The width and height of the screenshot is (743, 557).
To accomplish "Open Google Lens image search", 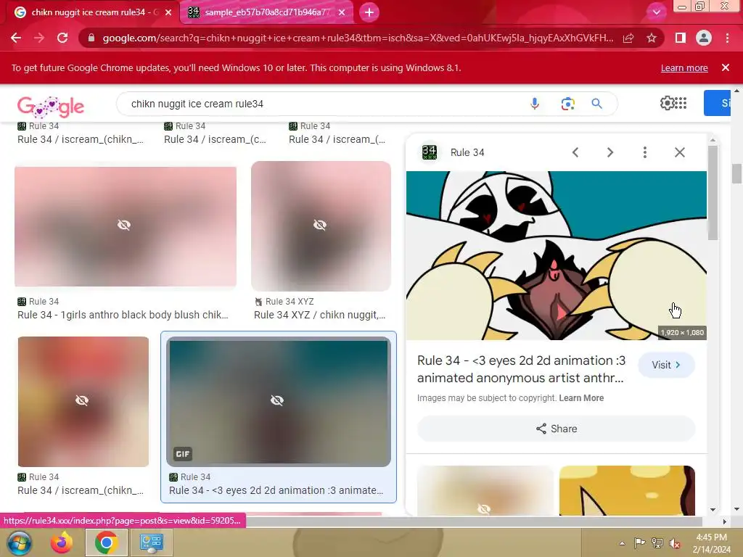I will (x=567, y=103).
